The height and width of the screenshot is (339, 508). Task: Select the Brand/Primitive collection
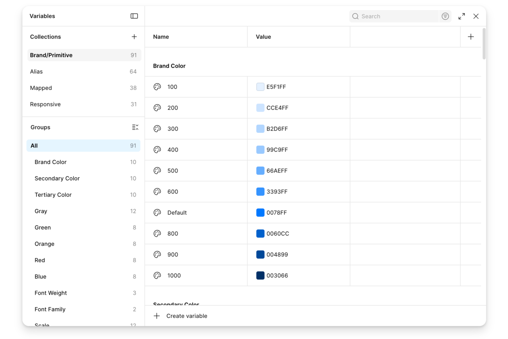point(84,55)
